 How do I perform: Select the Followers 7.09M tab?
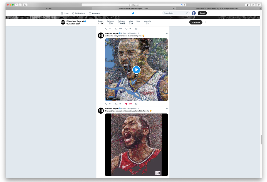click(x=122, y=23)
